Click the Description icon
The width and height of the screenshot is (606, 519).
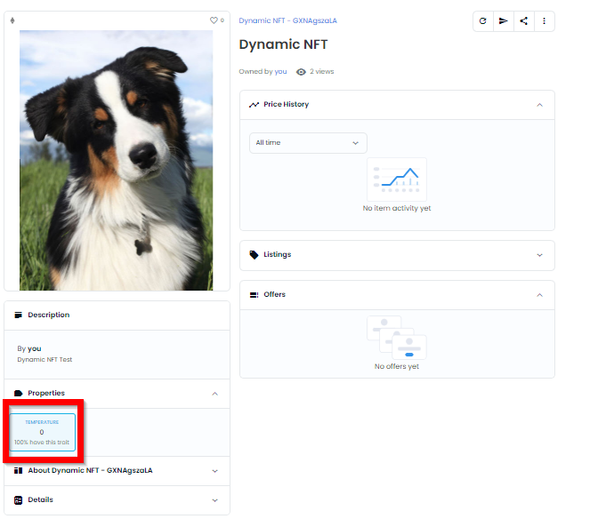pos(18,315)
